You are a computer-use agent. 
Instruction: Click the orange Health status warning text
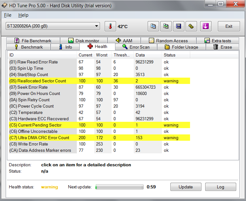pyautogui.click(x=49, y=187)
